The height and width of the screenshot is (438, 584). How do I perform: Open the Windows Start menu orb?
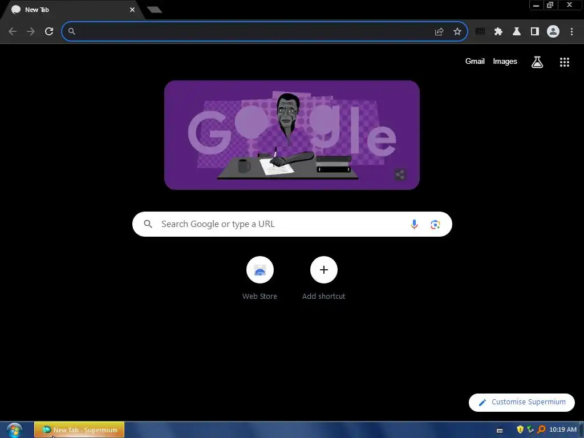[14, 430]
